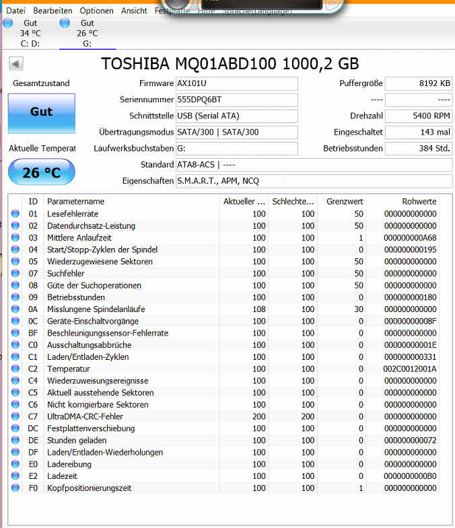Click status icon for Laden/Entladen-Wiederholungen row

click(x=15, y=452)
